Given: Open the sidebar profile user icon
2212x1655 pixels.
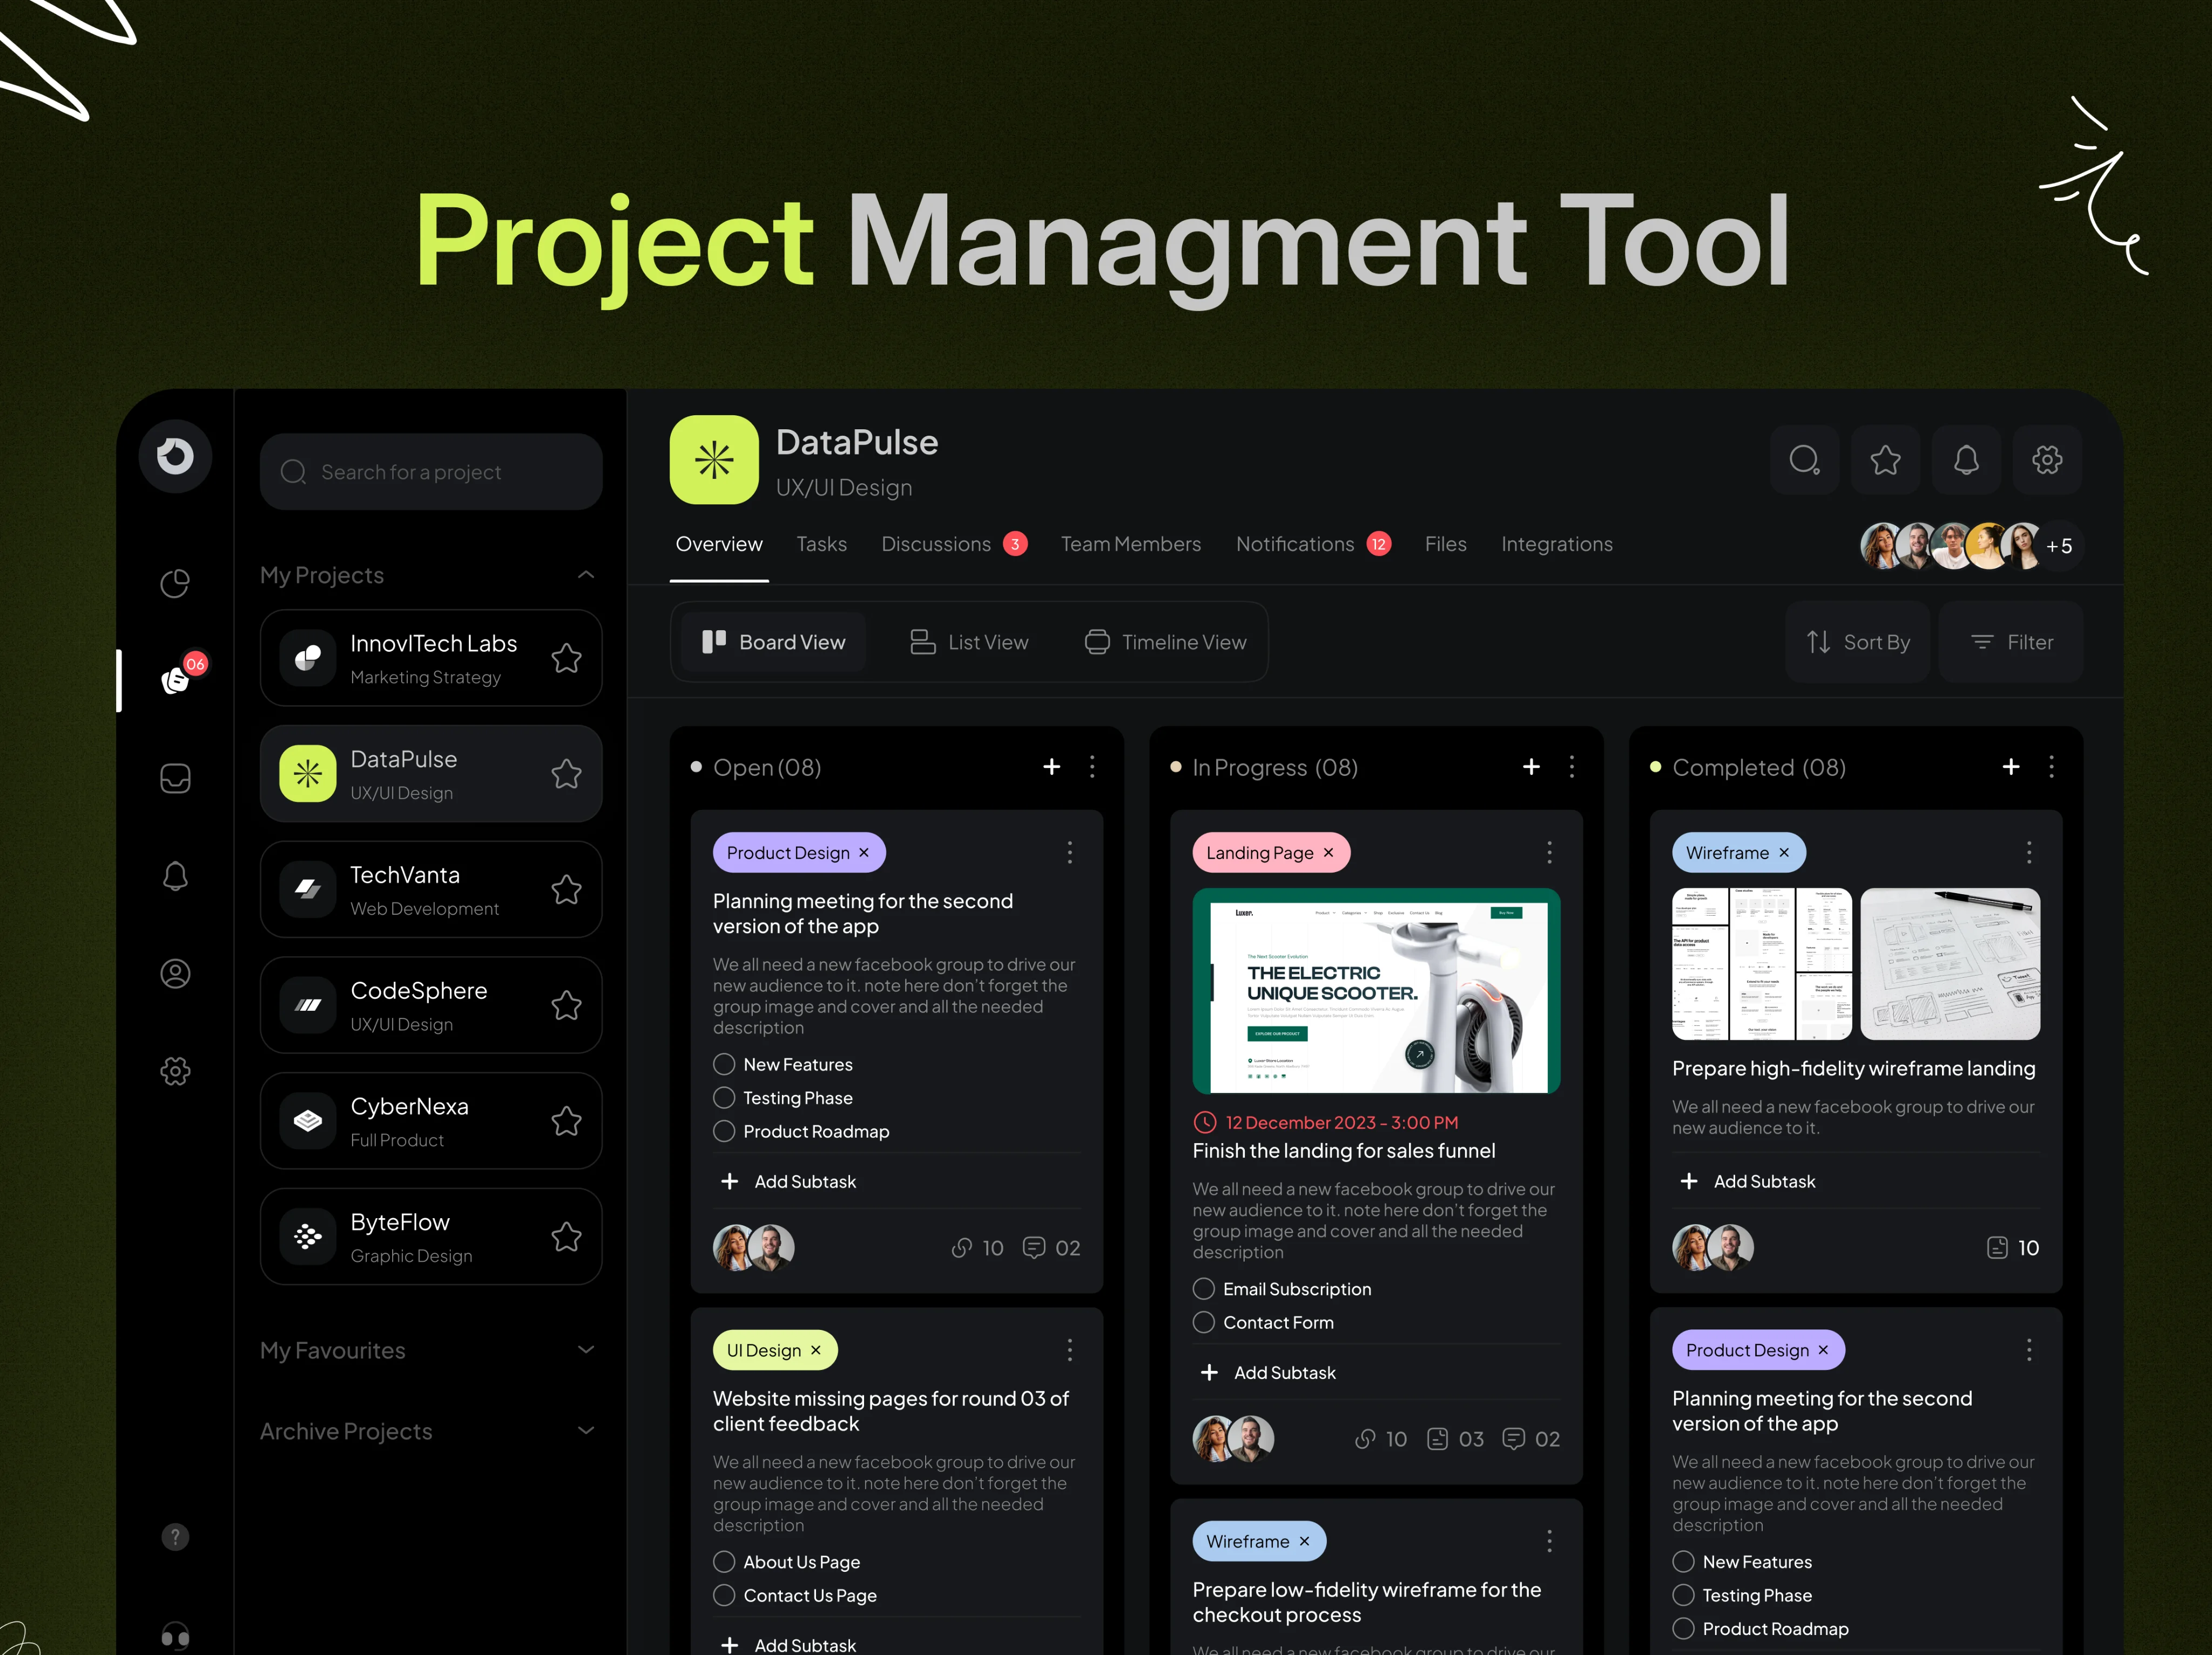Looking at the screenshot, I should coord(175,973).
